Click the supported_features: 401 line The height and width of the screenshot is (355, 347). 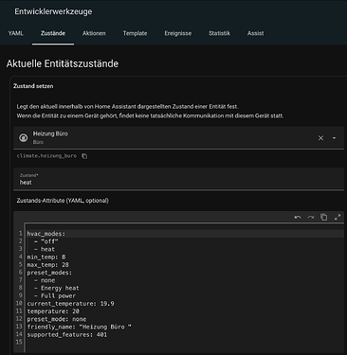(67, 334)
